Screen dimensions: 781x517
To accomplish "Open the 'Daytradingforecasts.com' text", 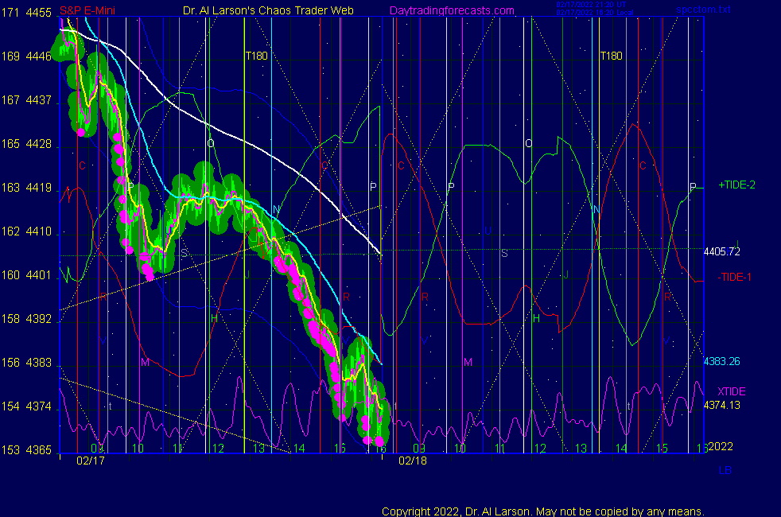I will tap(452, 10).
